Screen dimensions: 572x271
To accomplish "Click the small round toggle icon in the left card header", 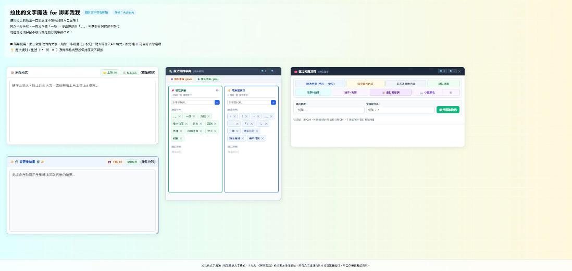I will coord(217,90).
